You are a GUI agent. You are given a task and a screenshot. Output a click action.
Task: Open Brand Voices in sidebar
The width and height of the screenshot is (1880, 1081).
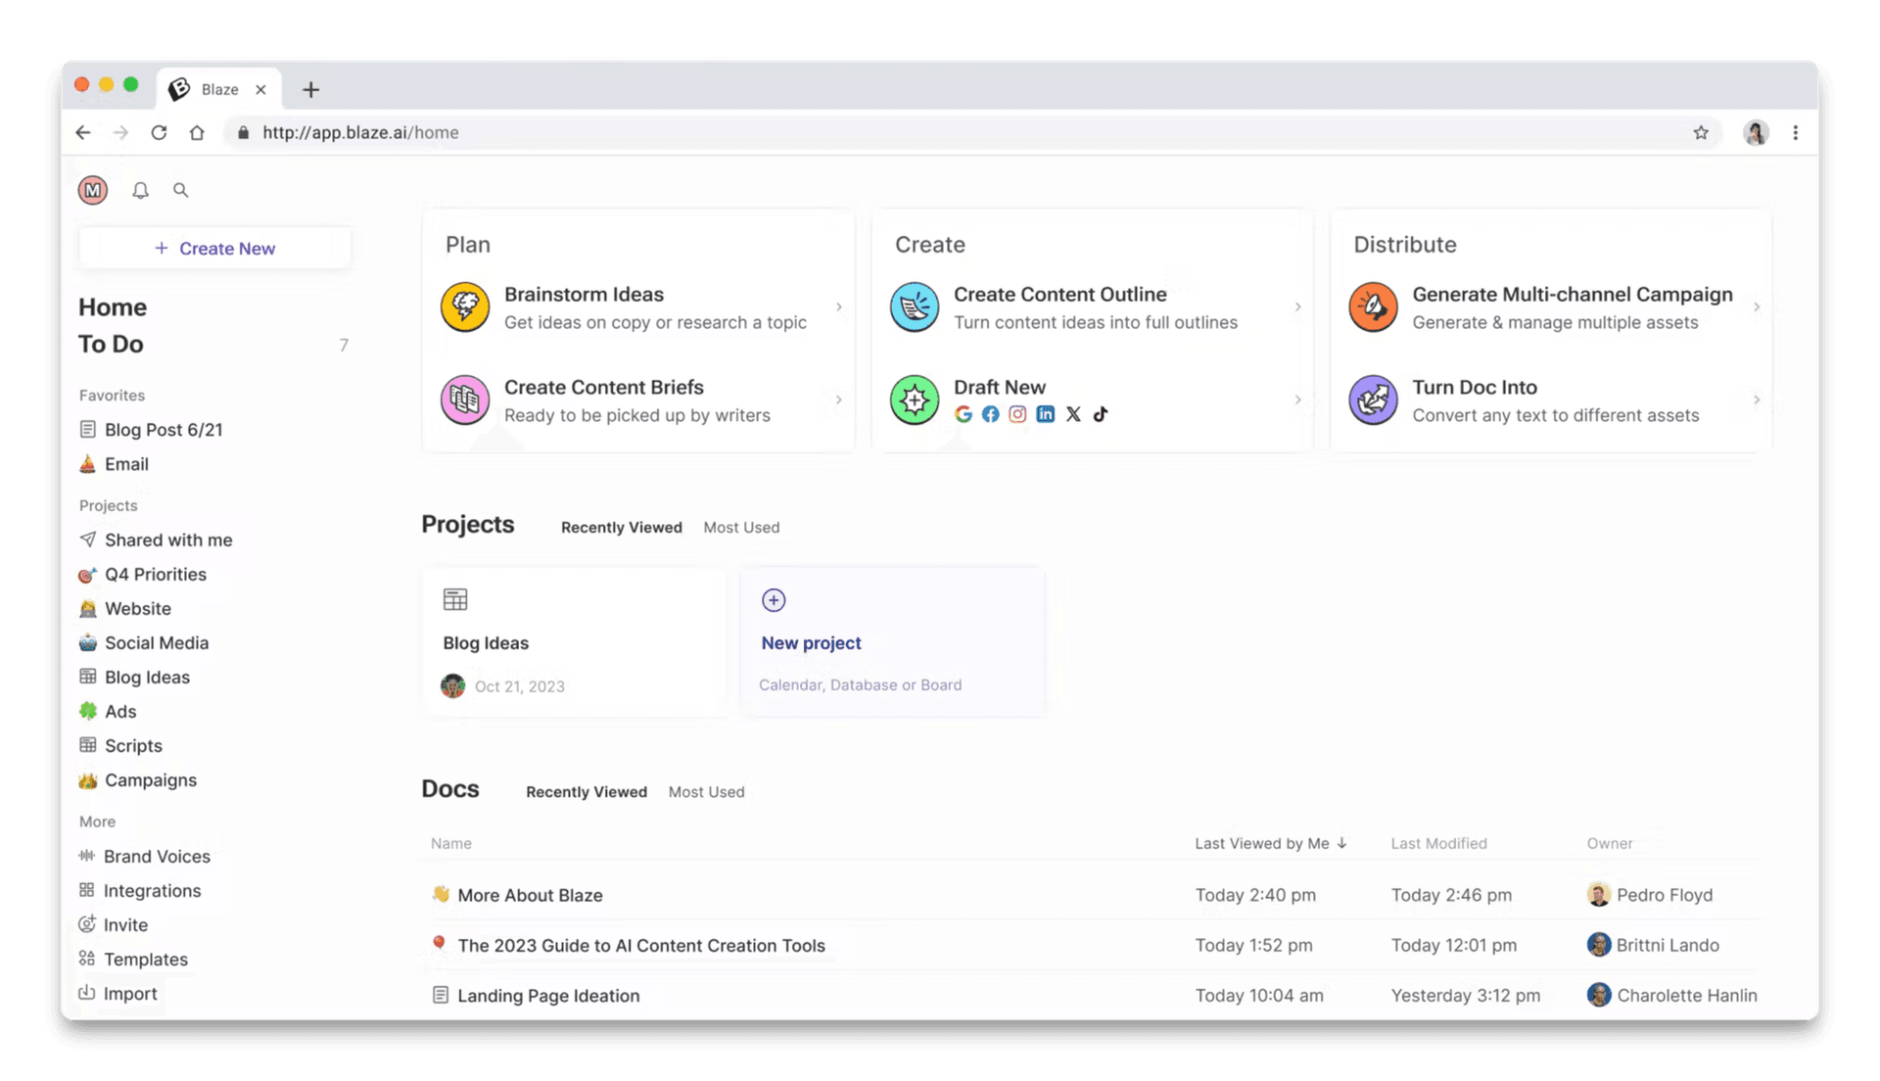[145, 856]
